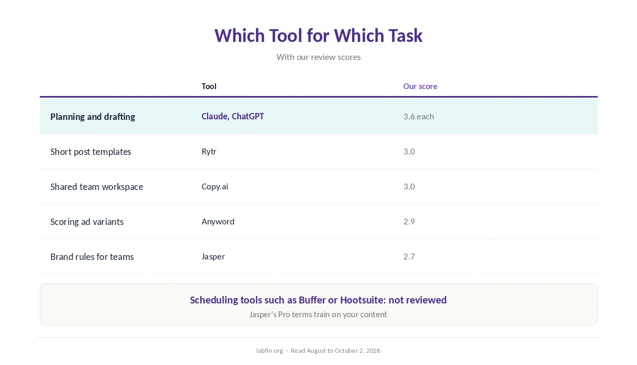Click the "Claude, ChatGPT" tool cell
The image size is (637, 365).
click(233, 116)
